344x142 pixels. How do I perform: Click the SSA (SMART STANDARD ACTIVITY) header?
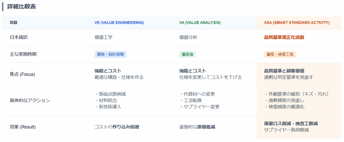tap(297, 22)
